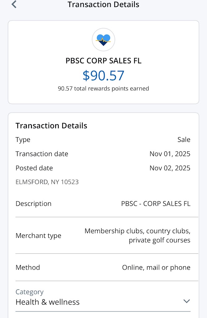The image size is (207, 318).
Task: Tap the $90.57 transaction amount
Action: point(103,75)
